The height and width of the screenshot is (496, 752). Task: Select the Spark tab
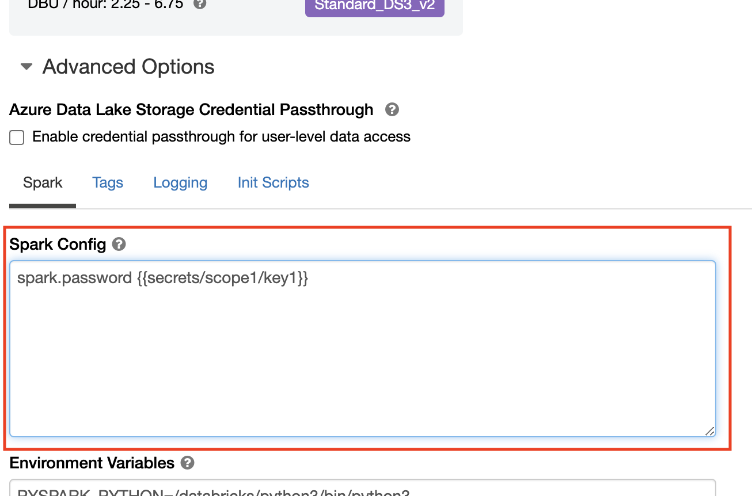click(x=43, y=182)
